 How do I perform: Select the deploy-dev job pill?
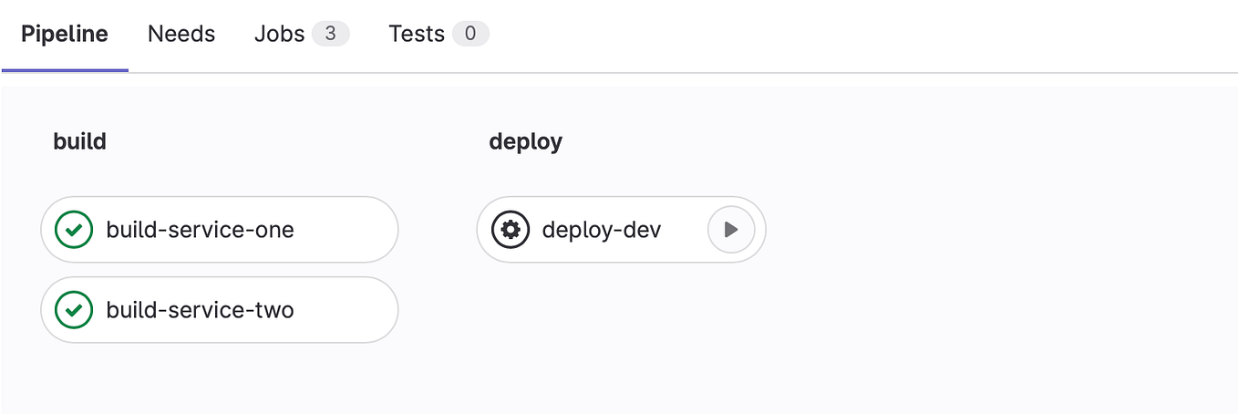coord(621,230)
